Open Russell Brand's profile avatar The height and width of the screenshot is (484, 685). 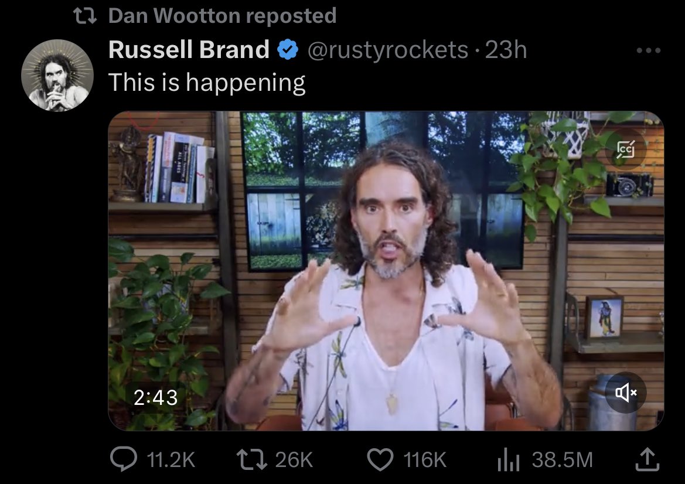57,75
